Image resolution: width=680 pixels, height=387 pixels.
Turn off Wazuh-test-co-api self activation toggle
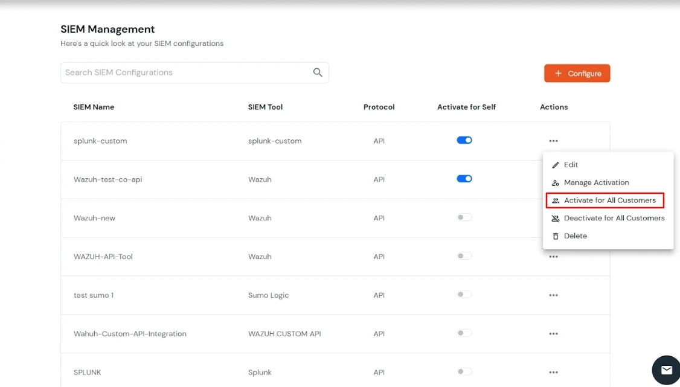(x=464, y=178)
